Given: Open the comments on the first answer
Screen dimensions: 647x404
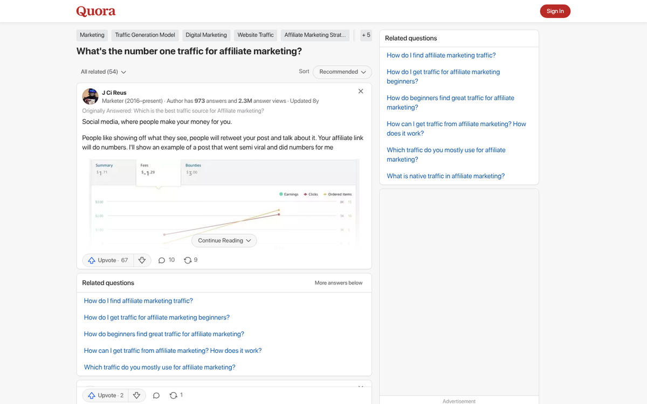Looking at the screenshot, I should point(162,260).
